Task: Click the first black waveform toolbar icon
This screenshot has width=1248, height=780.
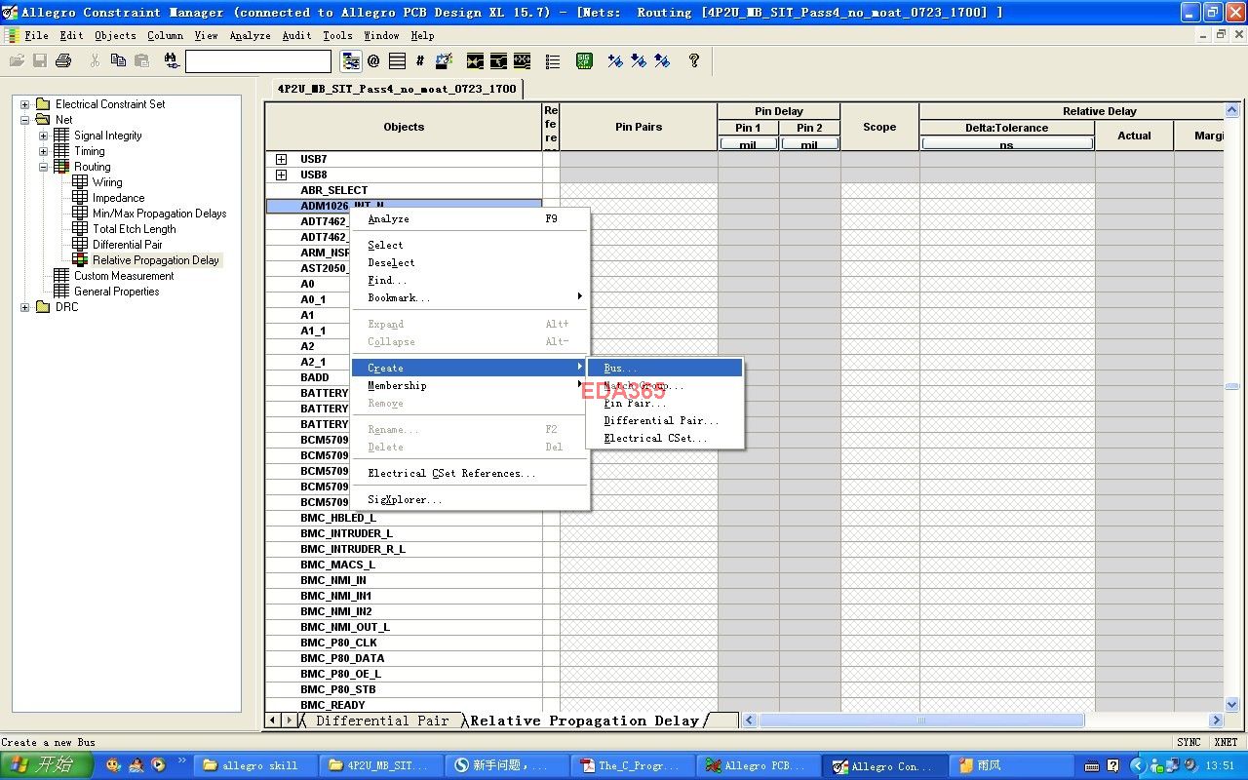Action: pos(475,60)
